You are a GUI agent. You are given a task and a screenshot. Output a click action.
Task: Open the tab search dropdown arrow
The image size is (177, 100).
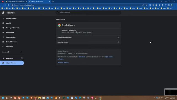click(162, 2)
